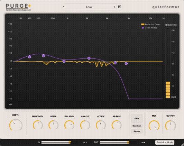
Task: Open the Default preset name menu
Action: (x=89, y=7)
